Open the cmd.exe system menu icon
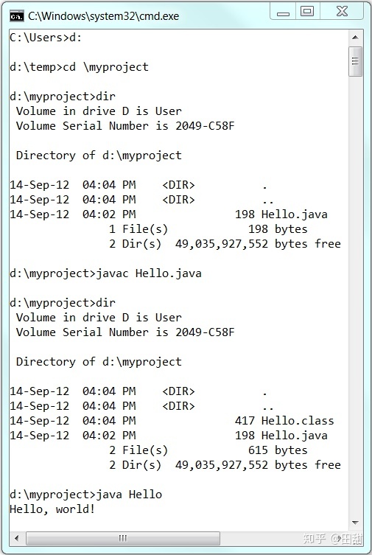 [x=17, y=16]
